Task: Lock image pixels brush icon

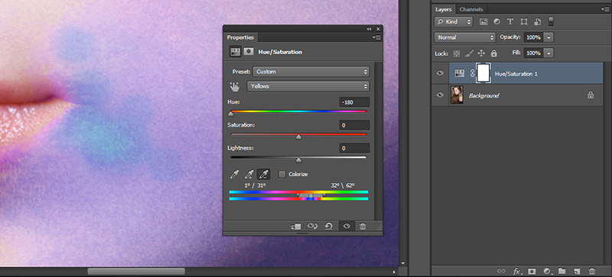Action: click(470, 53)
